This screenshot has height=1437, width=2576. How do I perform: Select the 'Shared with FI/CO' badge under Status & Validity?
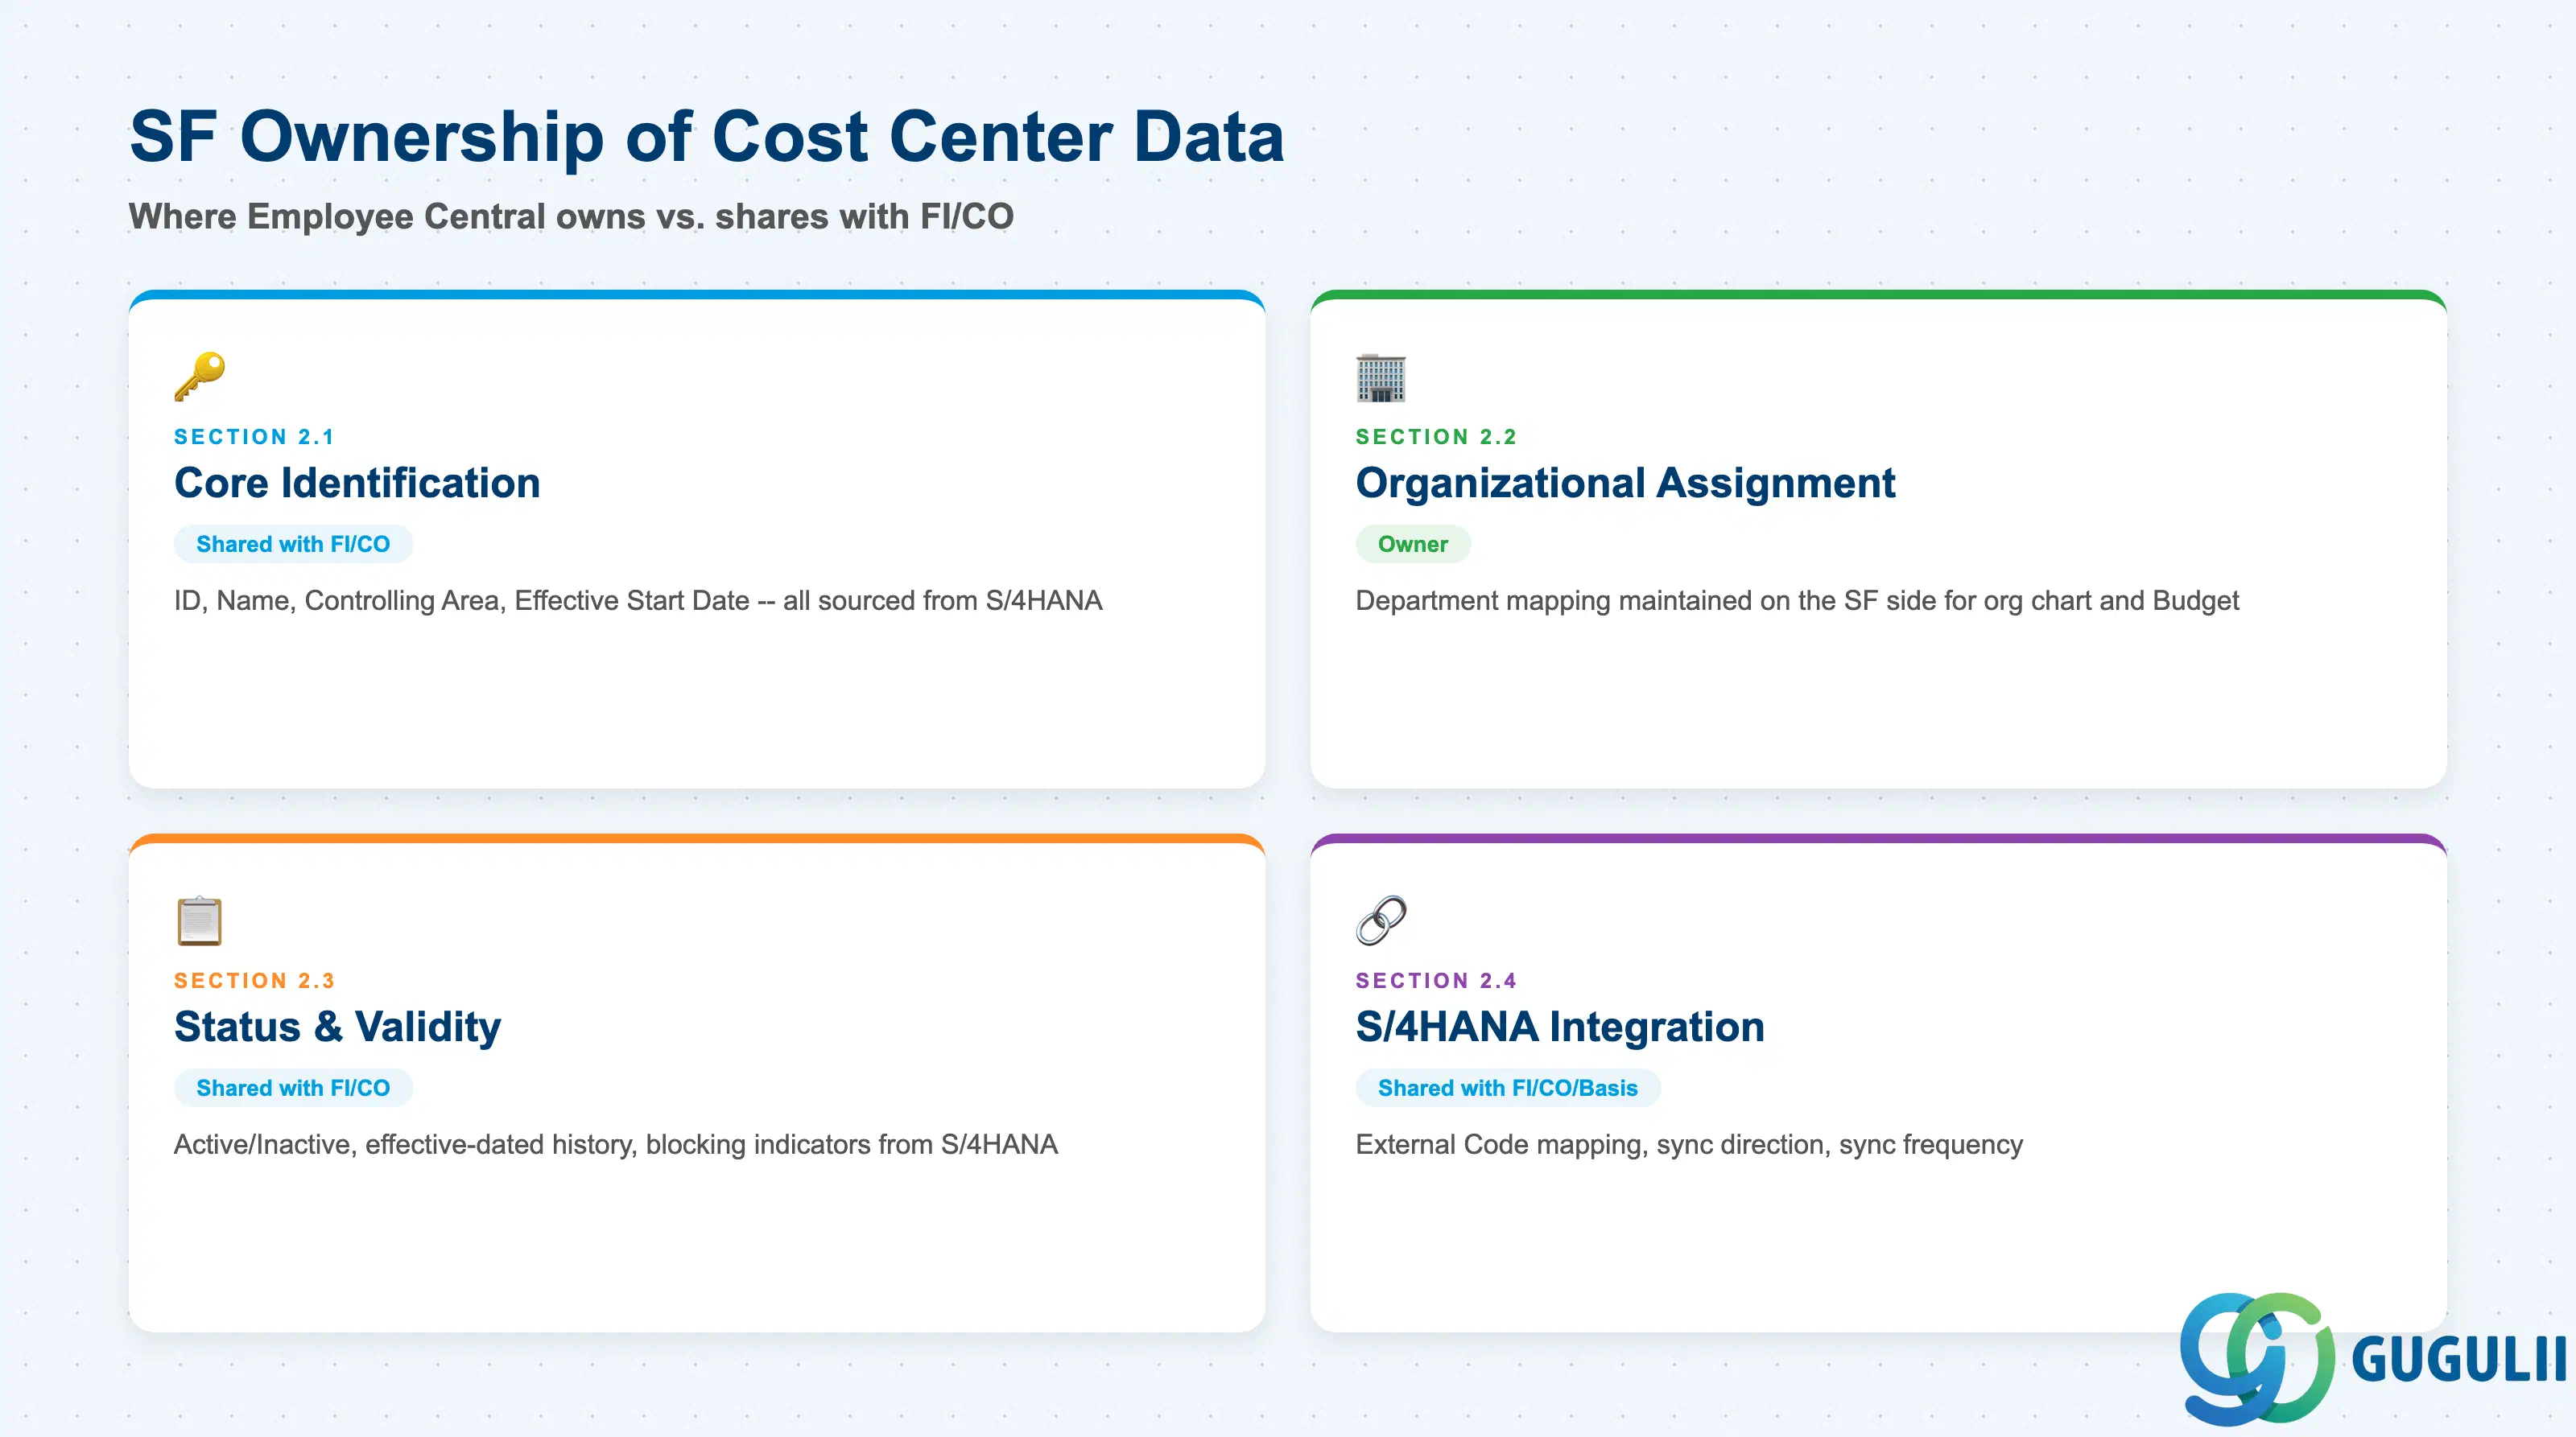point(293,1087)
